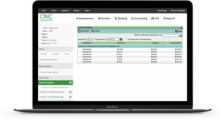Click the 11133 LLC 11133 SW 8 Street# 104 link

[x=54, y=88]
